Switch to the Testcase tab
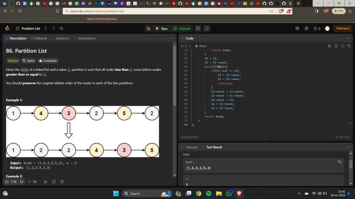This screenshot has width=355, height=199. pos(191,147)
